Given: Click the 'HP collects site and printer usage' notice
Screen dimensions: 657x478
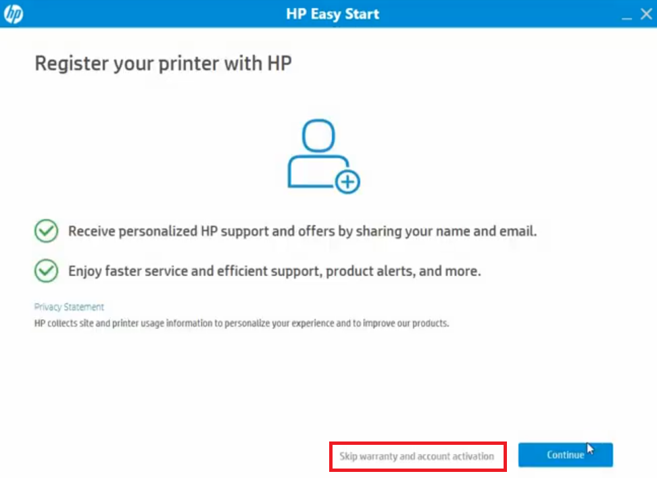Looking at the screenshot, I should tap(241, 323).
